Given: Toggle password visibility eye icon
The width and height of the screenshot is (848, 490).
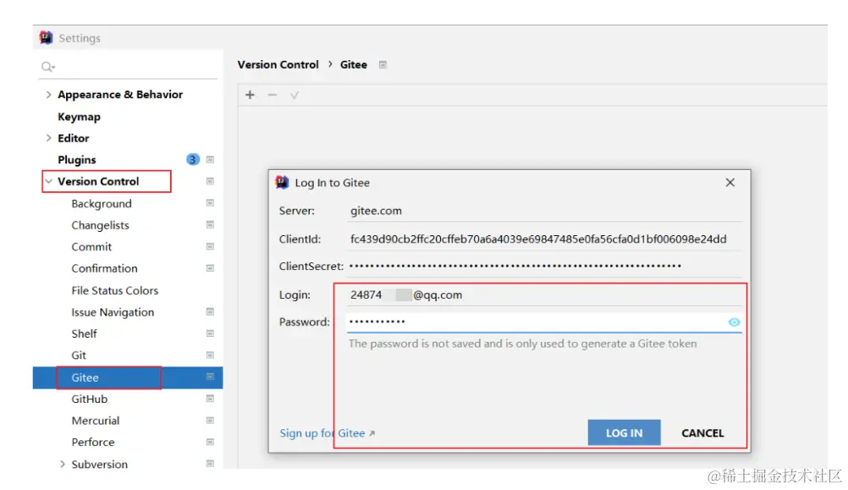Looking at the screenshot, I should [734, 322].
